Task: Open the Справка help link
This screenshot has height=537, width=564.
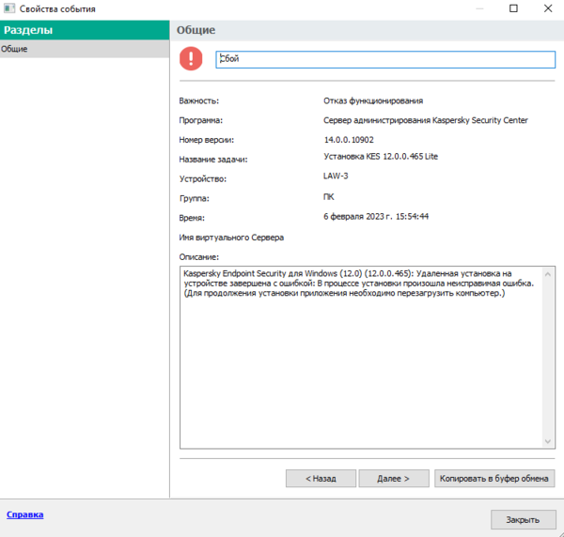Action: (25, 514)
